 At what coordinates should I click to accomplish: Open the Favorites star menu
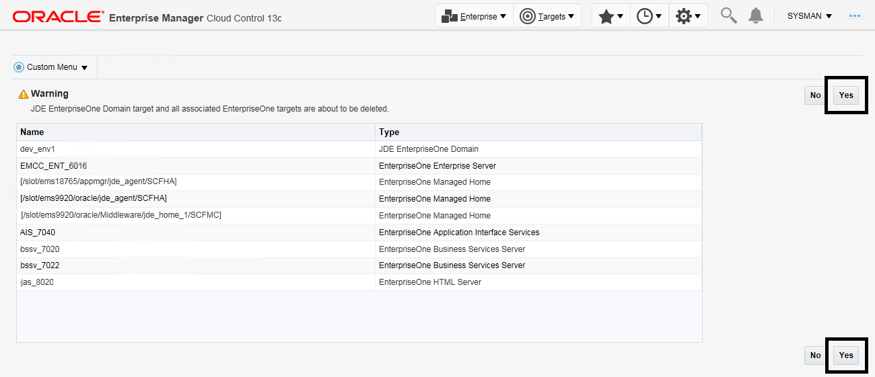click(610, 16)
